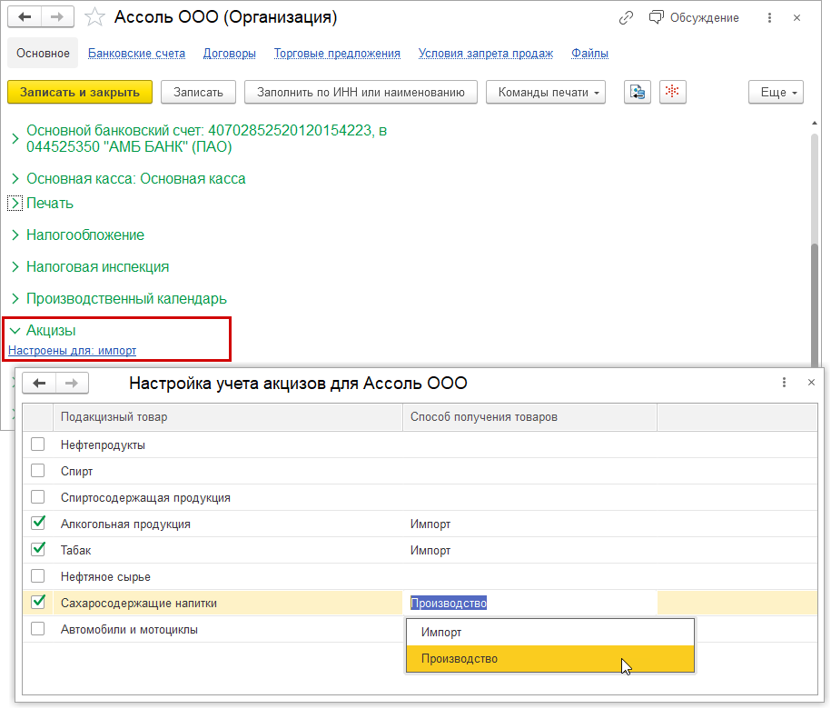Copy link to this organization
Screen dimensions: 831x709
[x=626, y=17]
